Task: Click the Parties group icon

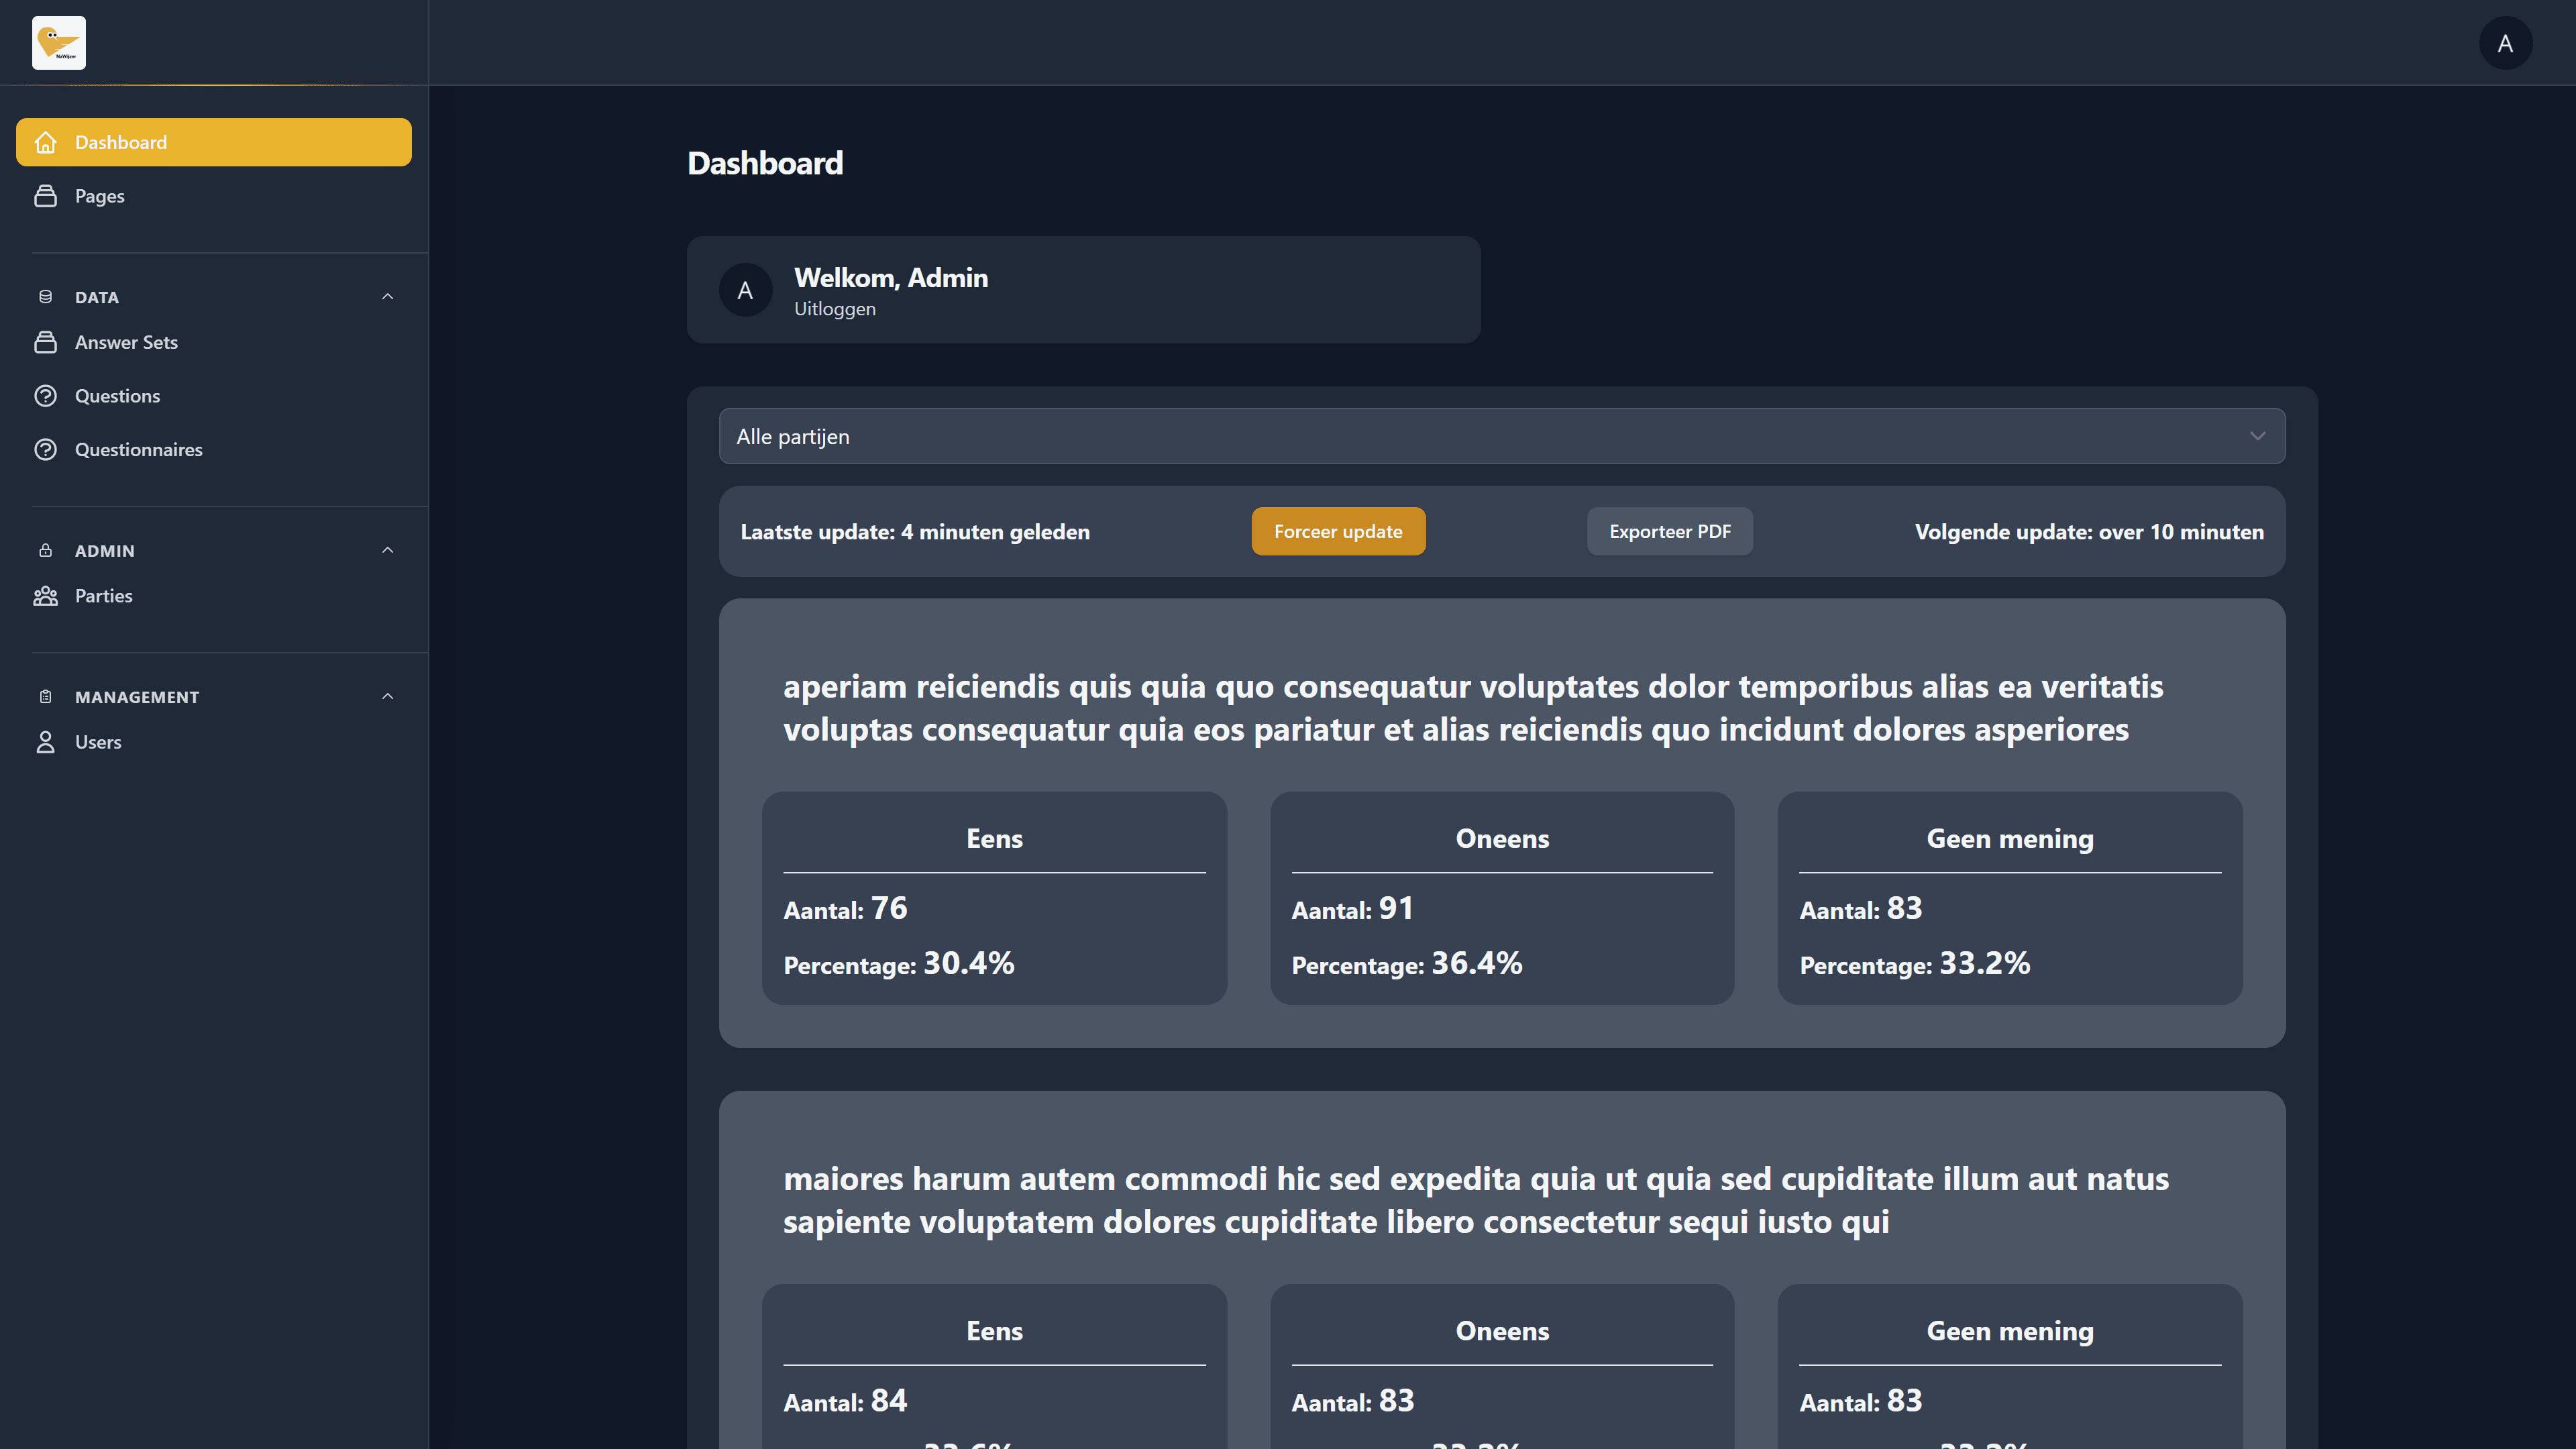Action: (x=45, y=596)
